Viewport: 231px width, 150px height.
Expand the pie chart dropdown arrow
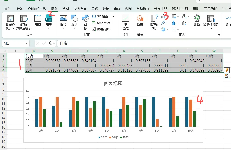coord(168,29)
